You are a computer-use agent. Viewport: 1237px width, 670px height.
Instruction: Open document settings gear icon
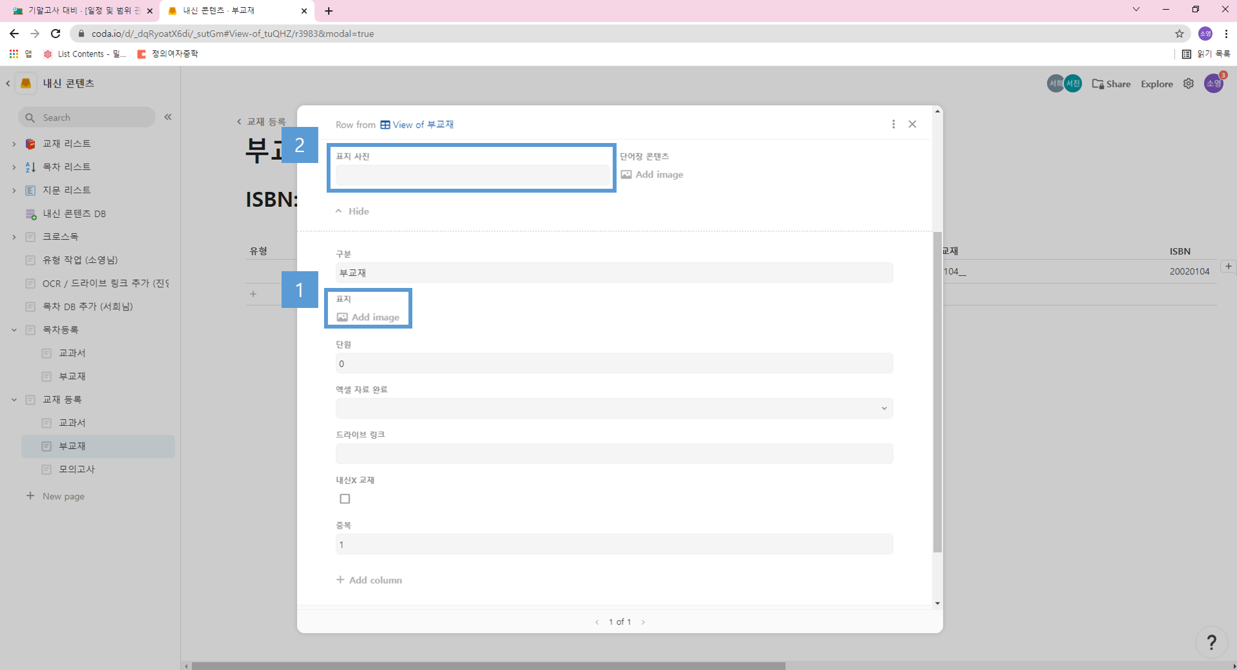pos(1189,84)
